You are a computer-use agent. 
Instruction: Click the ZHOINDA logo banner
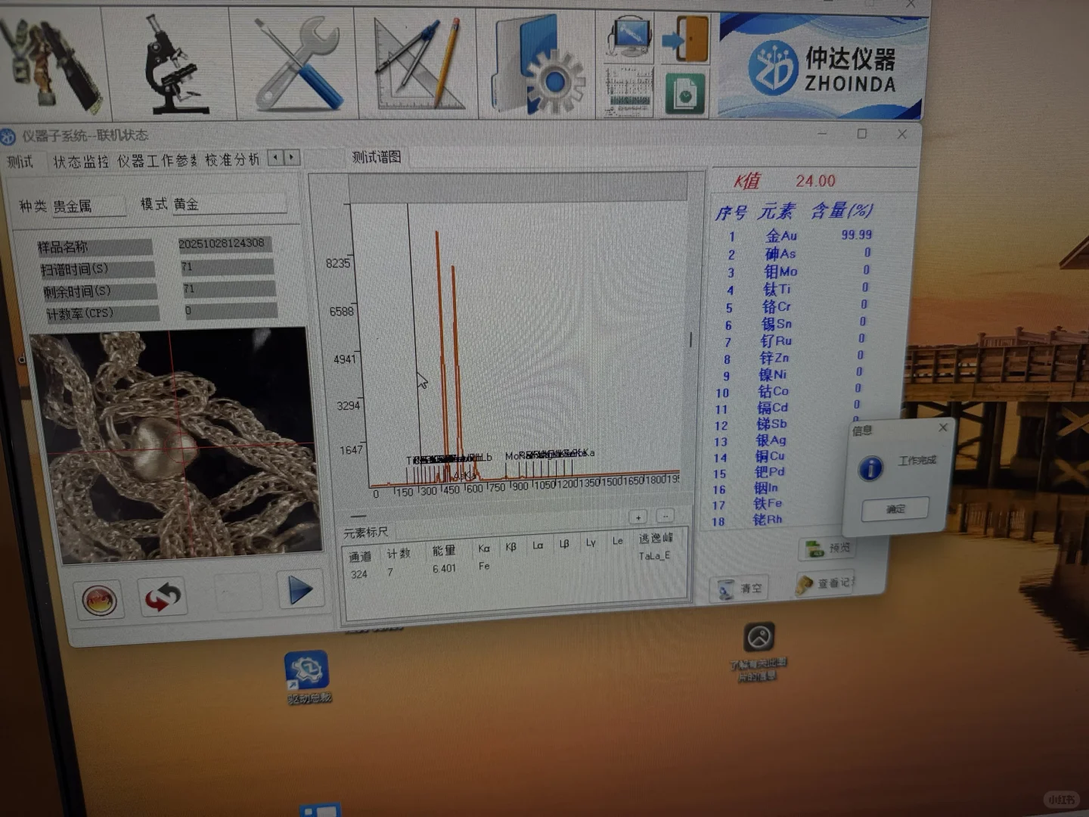point(823,67)
